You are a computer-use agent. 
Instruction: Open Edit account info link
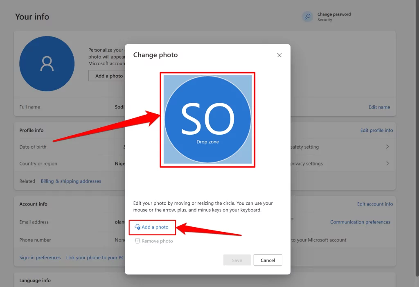(x=375, y=204)
